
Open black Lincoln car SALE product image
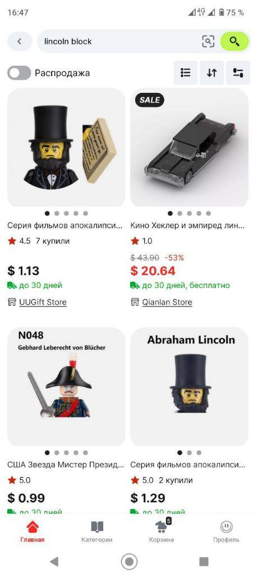(190, 147)
